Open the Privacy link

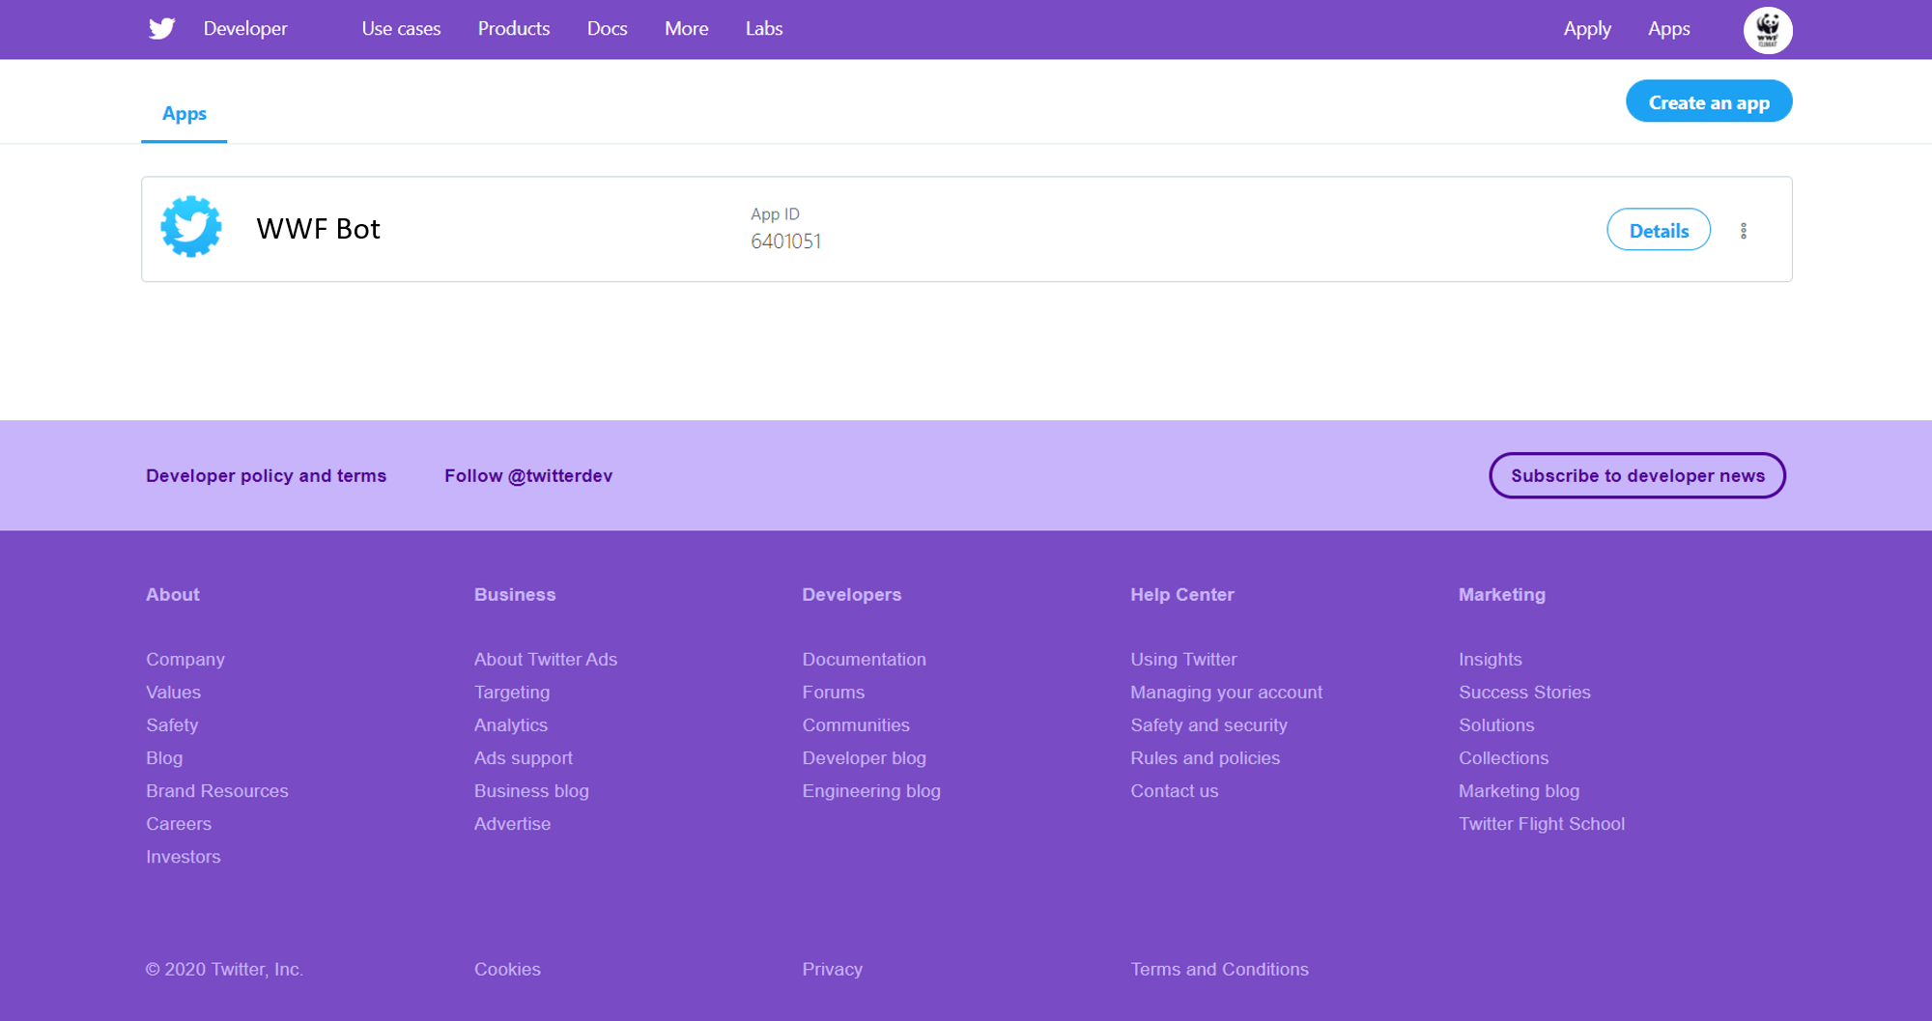[x=833, y=969]
